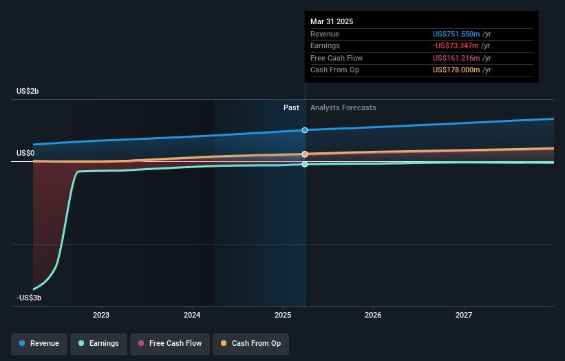Toggle the Cash From Op legend button
This screenshot has width=565, height=361.
[250, 344]
